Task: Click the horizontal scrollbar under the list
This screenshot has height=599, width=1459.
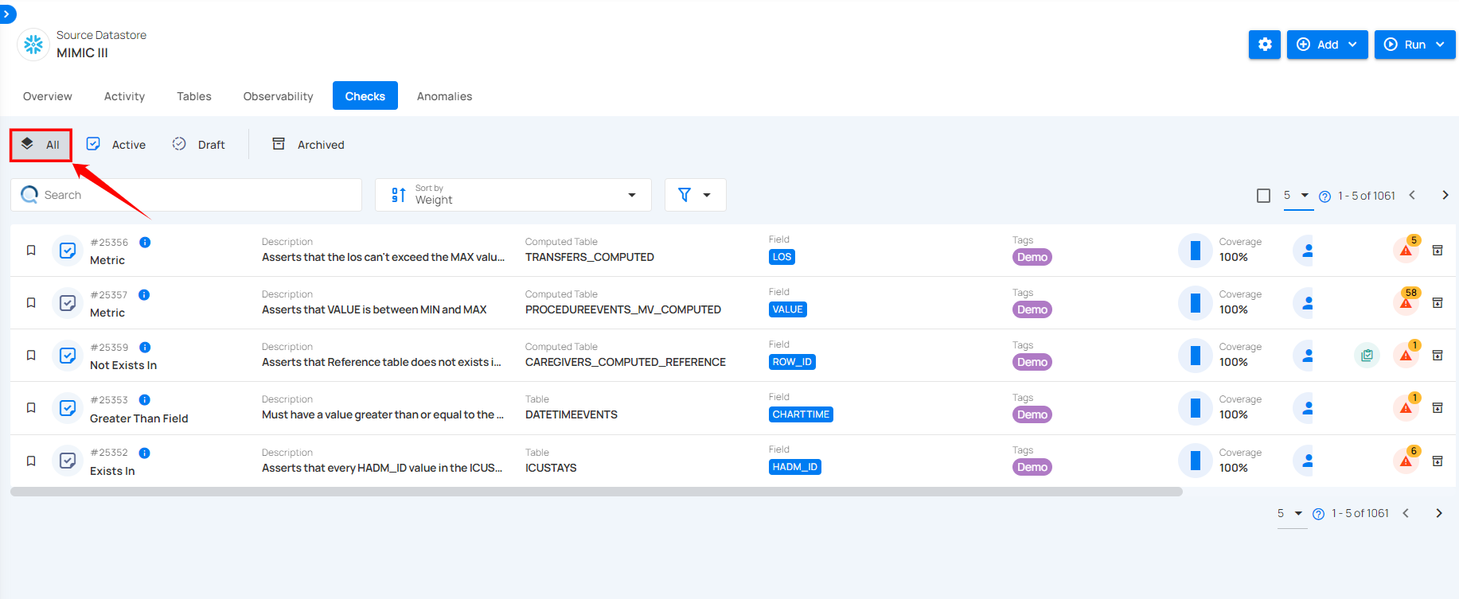Action: [x=596, y=492]
